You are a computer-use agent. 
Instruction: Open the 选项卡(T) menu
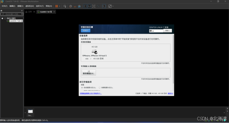pyautogui.click(x=40, y=6)
